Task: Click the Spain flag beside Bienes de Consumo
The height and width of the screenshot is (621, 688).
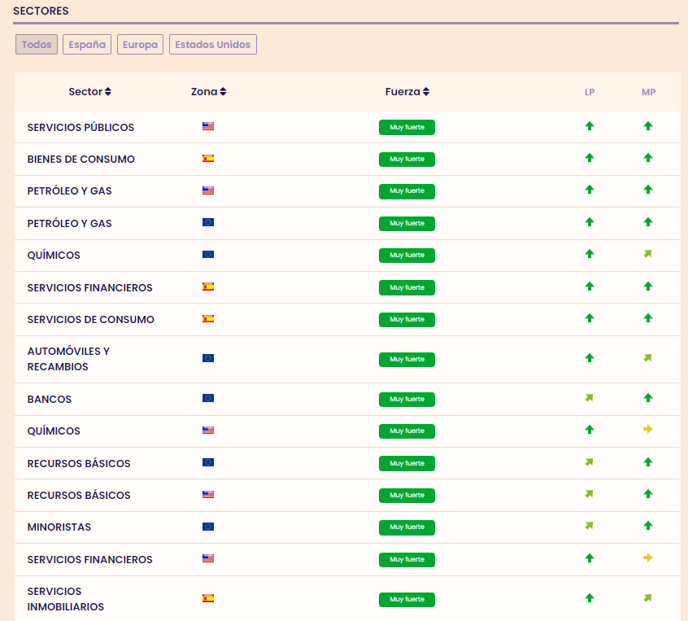Action: click(208, 159)
